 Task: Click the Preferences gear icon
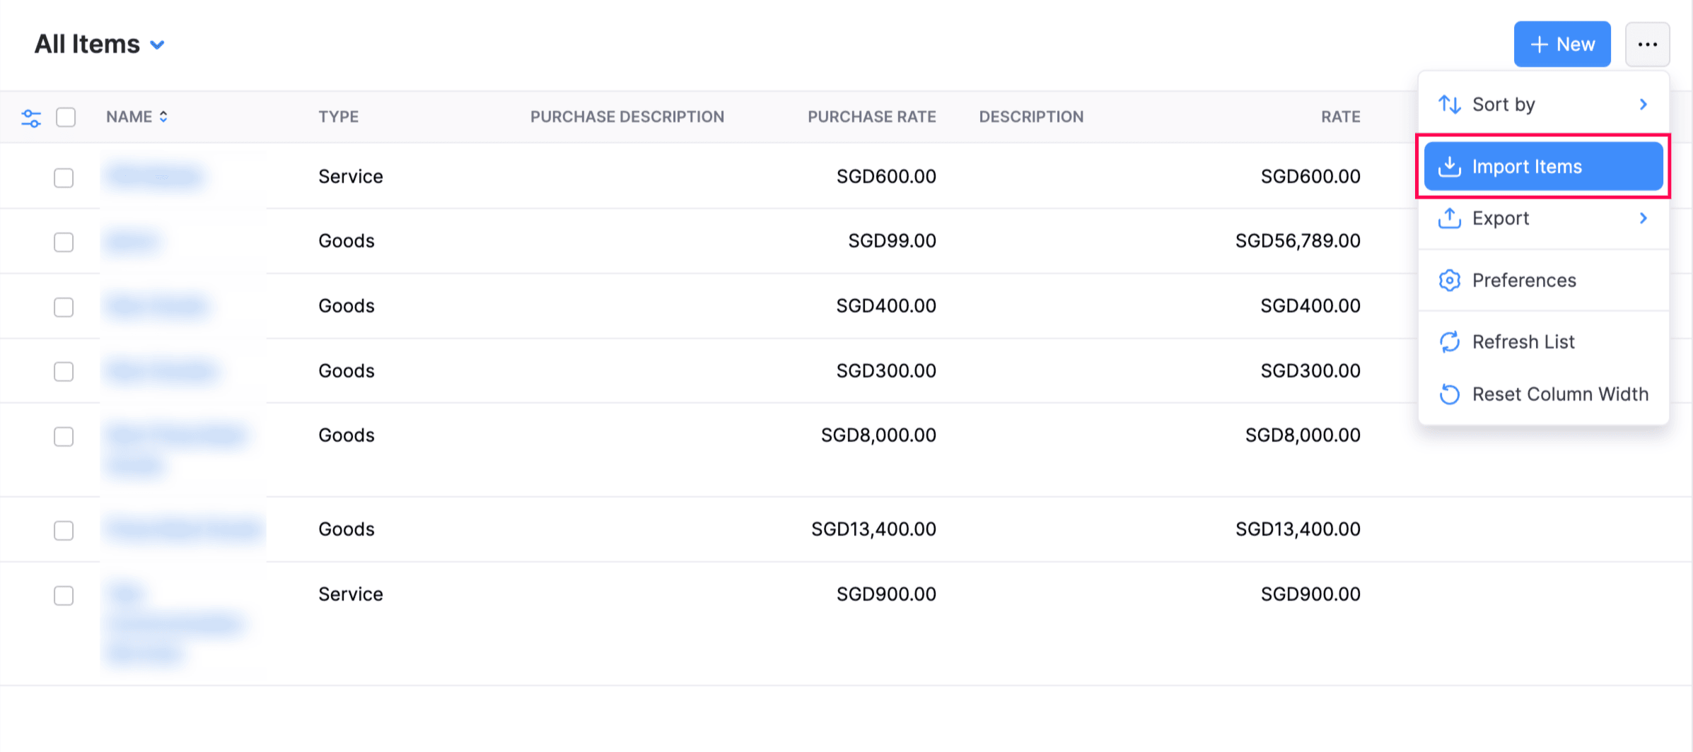click(x=1450, y=280)
